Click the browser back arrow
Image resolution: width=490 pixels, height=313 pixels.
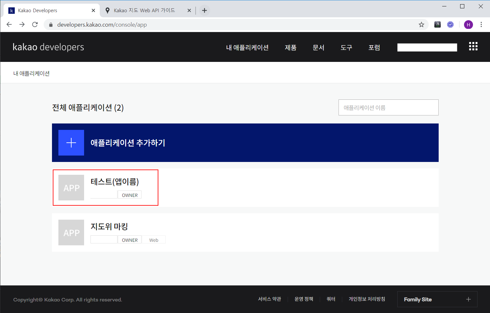9,25
